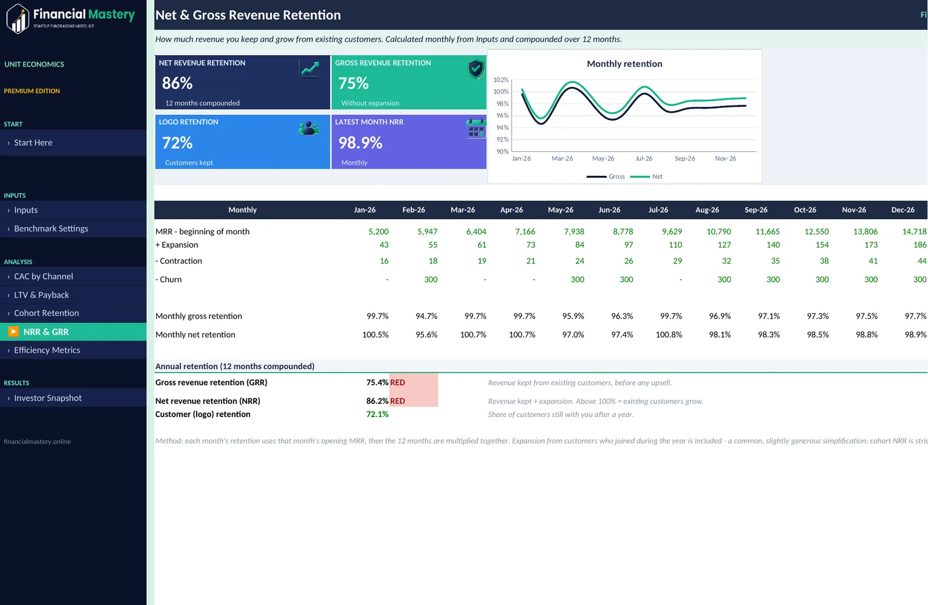Click the chevron before Benchmark Settings
The width and height of the screenshot is (928, 605).
pyautogui.click(x=8, y=229)
